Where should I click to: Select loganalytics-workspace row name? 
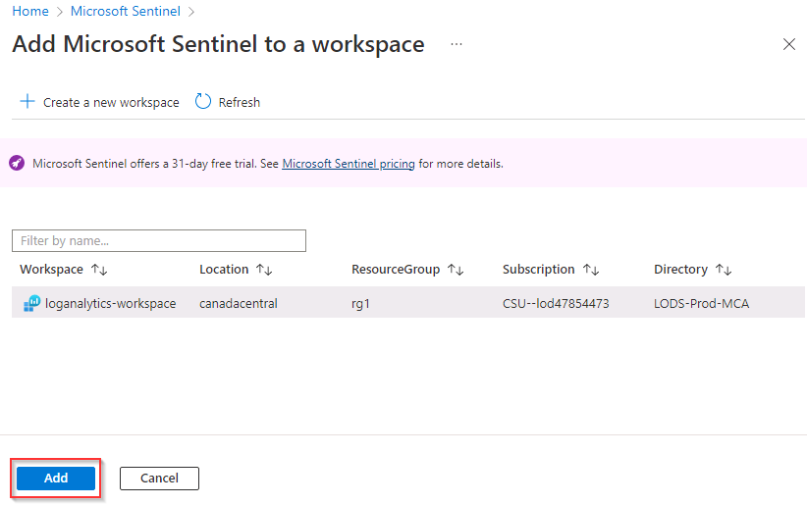point(111,303)
